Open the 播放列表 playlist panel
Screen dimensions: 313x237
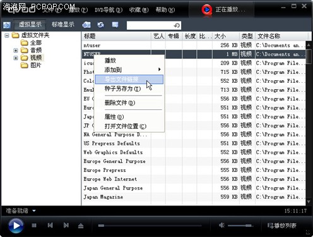[282, 226]
